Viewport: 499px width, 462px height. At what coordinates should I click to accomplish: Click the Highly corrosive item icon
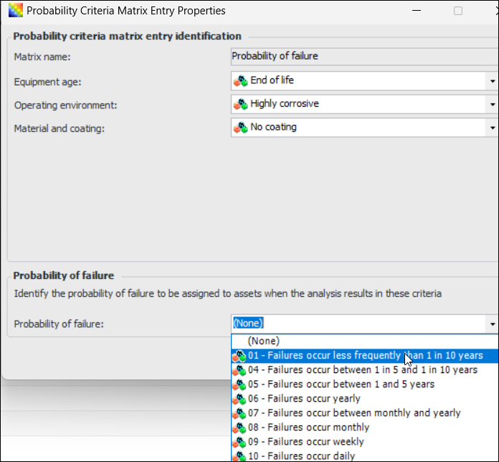point(240,104)
